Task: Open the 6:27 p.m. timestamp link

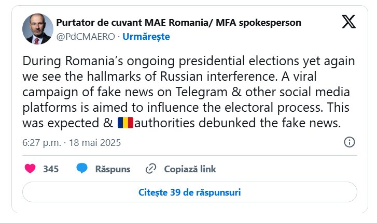Action: (41, 142)
